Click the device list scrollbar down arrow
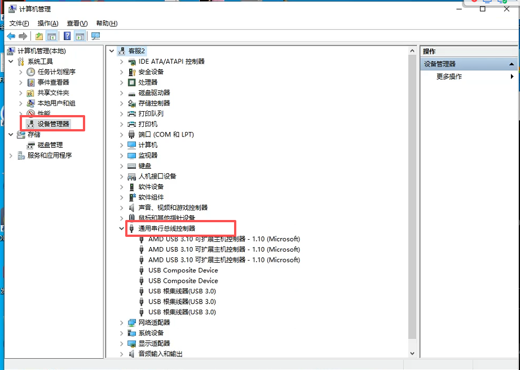 (x=412, y=354)
